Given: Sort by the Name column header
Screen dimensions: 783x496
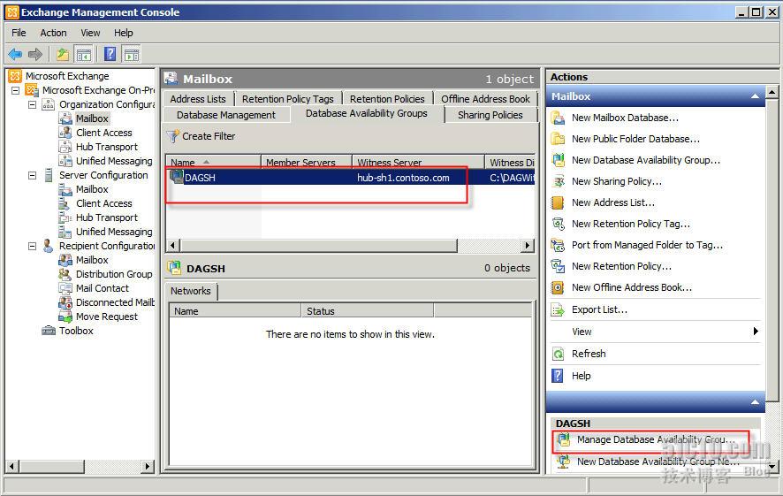Looking at the screenshot, I should coord(213,162).
